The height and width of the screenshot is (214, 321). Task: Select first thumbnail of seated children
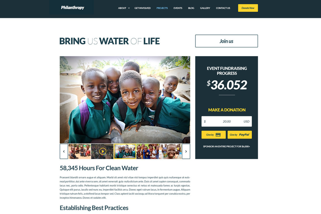80,151
